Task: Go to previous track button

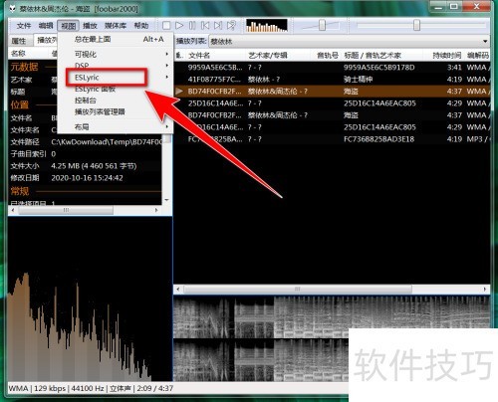Action: 205,26
